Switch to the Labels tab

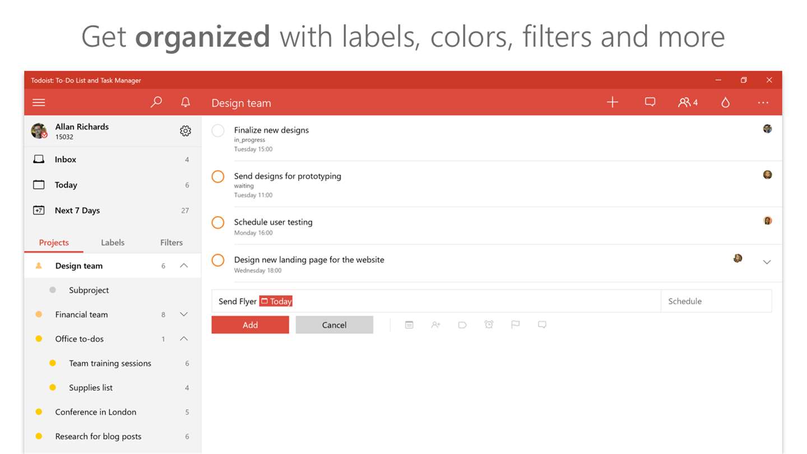pyautogui.click(x=113, y=243)
